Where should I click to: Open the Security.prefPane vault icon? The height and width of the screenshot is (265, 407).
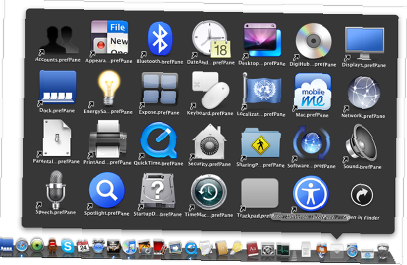[210, 141]
